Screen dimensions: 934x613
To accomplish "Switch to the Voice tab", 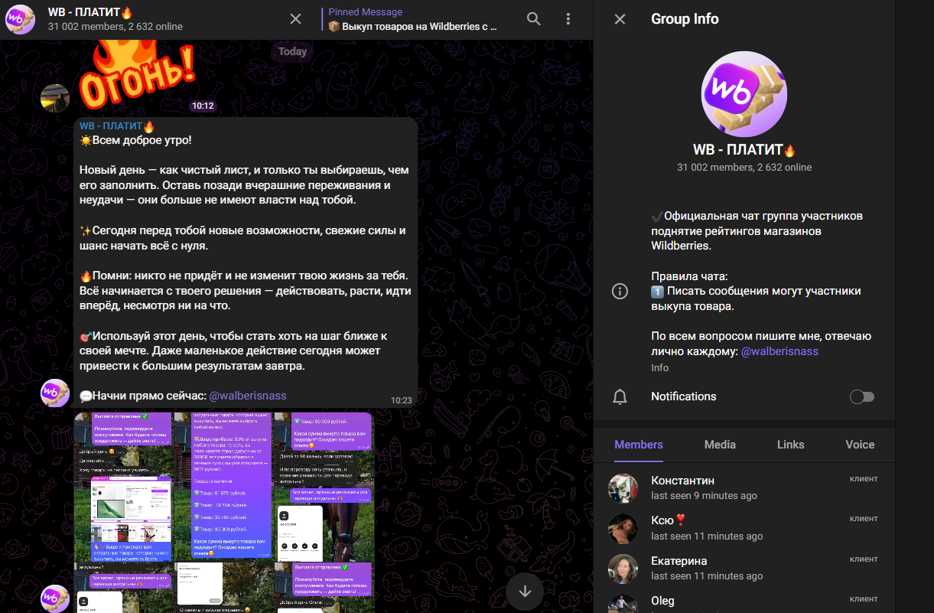I will 860,445.
